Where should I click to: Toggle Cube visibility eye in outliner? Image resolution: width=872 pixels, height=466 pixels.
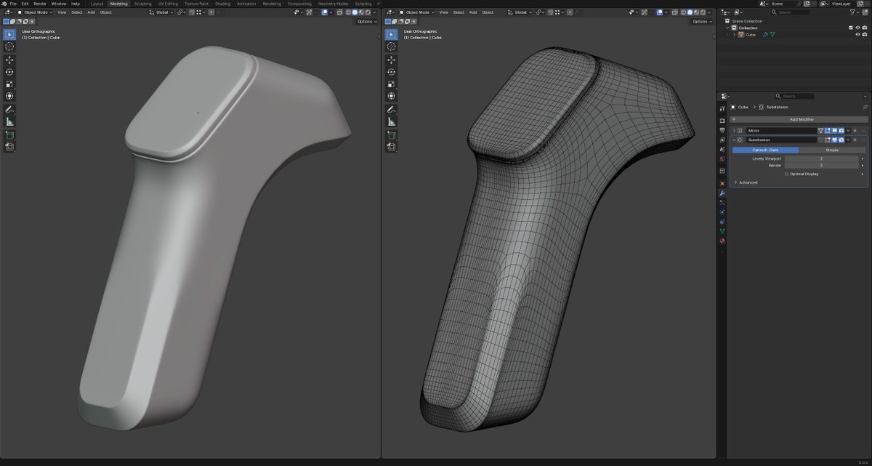click(x=857, y=34)
